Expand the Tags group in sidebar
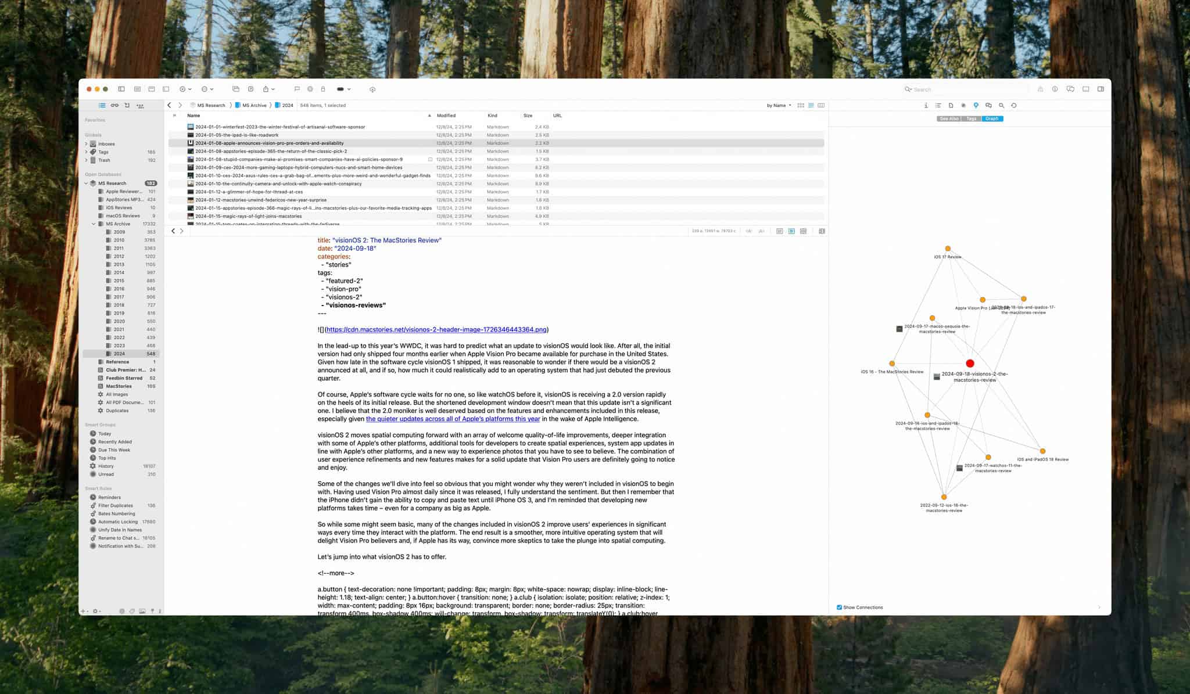 tap(87, 152)
